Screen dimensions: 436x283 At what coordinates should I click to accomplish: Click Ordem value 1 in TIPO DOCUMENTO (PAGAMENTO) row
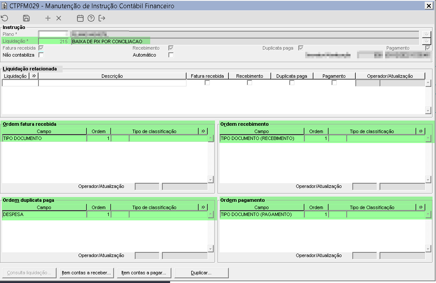[x=316, y=214]
